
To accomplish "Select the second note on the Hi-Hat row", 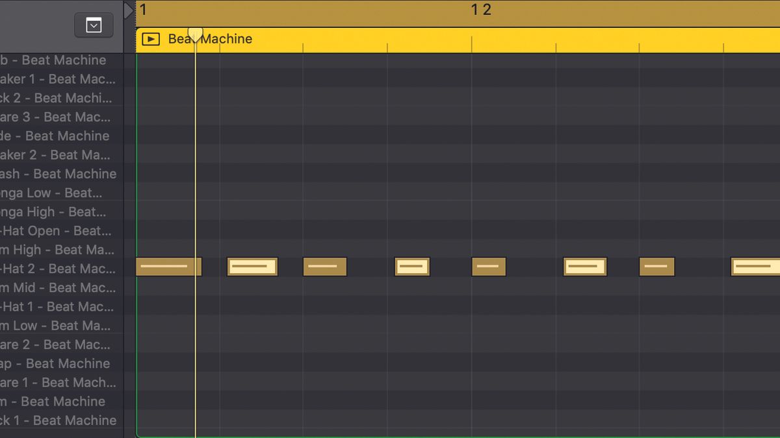I will (x=252, y=266).
